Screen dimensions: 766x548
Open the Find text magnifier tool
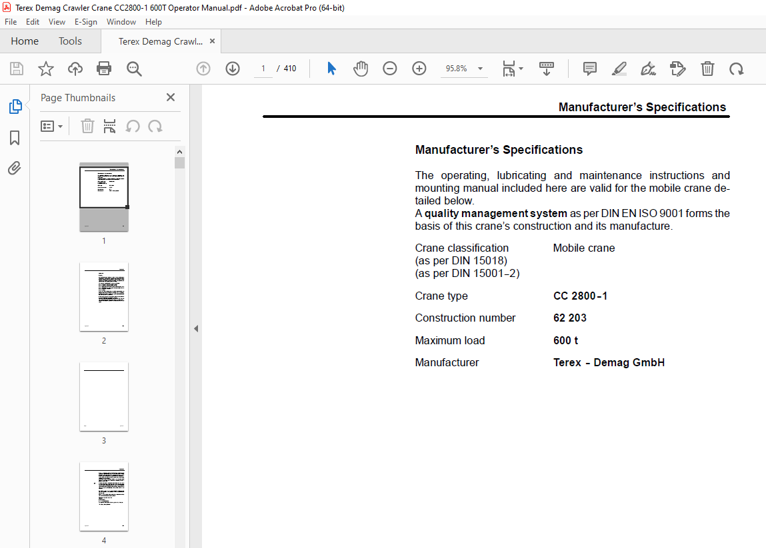click(x=134, y=69)
